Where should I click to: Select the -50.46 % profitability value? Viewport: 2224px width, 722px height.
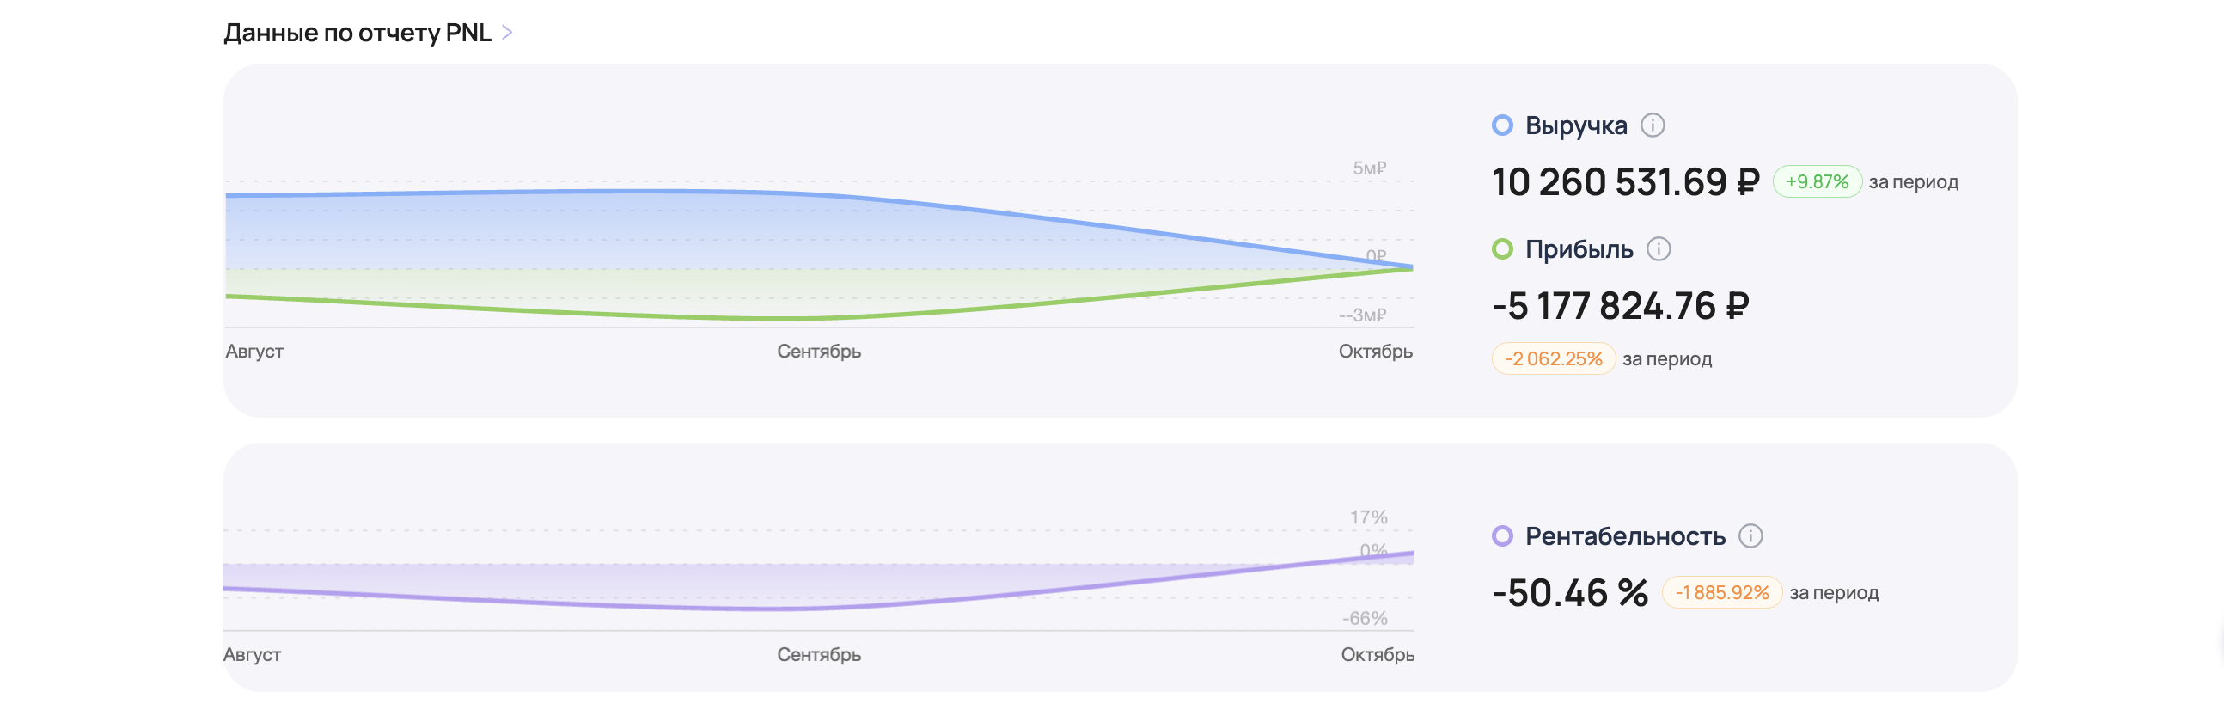point(1569,593)
